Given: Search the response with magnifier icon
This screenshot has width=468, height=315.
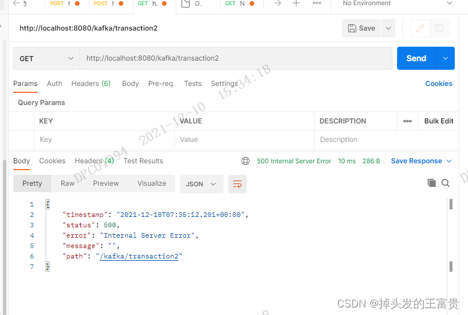Looking at the screenshot, I should pyautogui.click(x=446, y=183).
